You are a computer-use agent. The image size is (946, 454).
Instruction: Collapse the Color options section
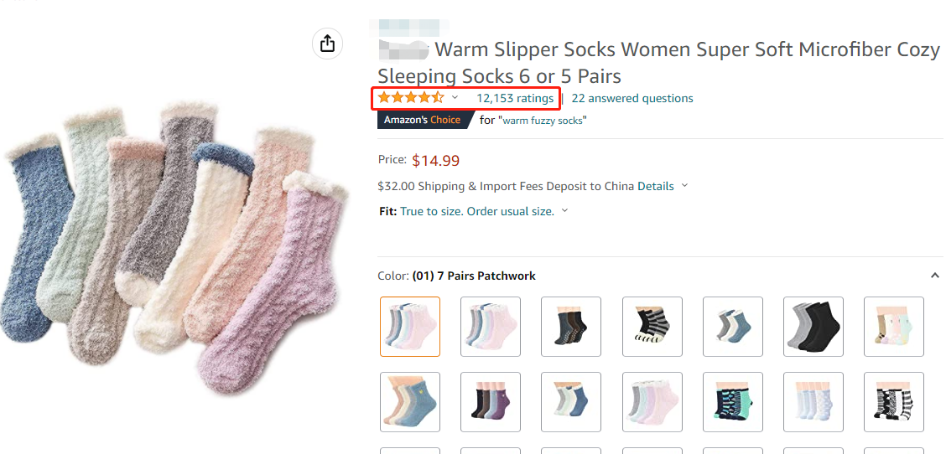(935, 276)
